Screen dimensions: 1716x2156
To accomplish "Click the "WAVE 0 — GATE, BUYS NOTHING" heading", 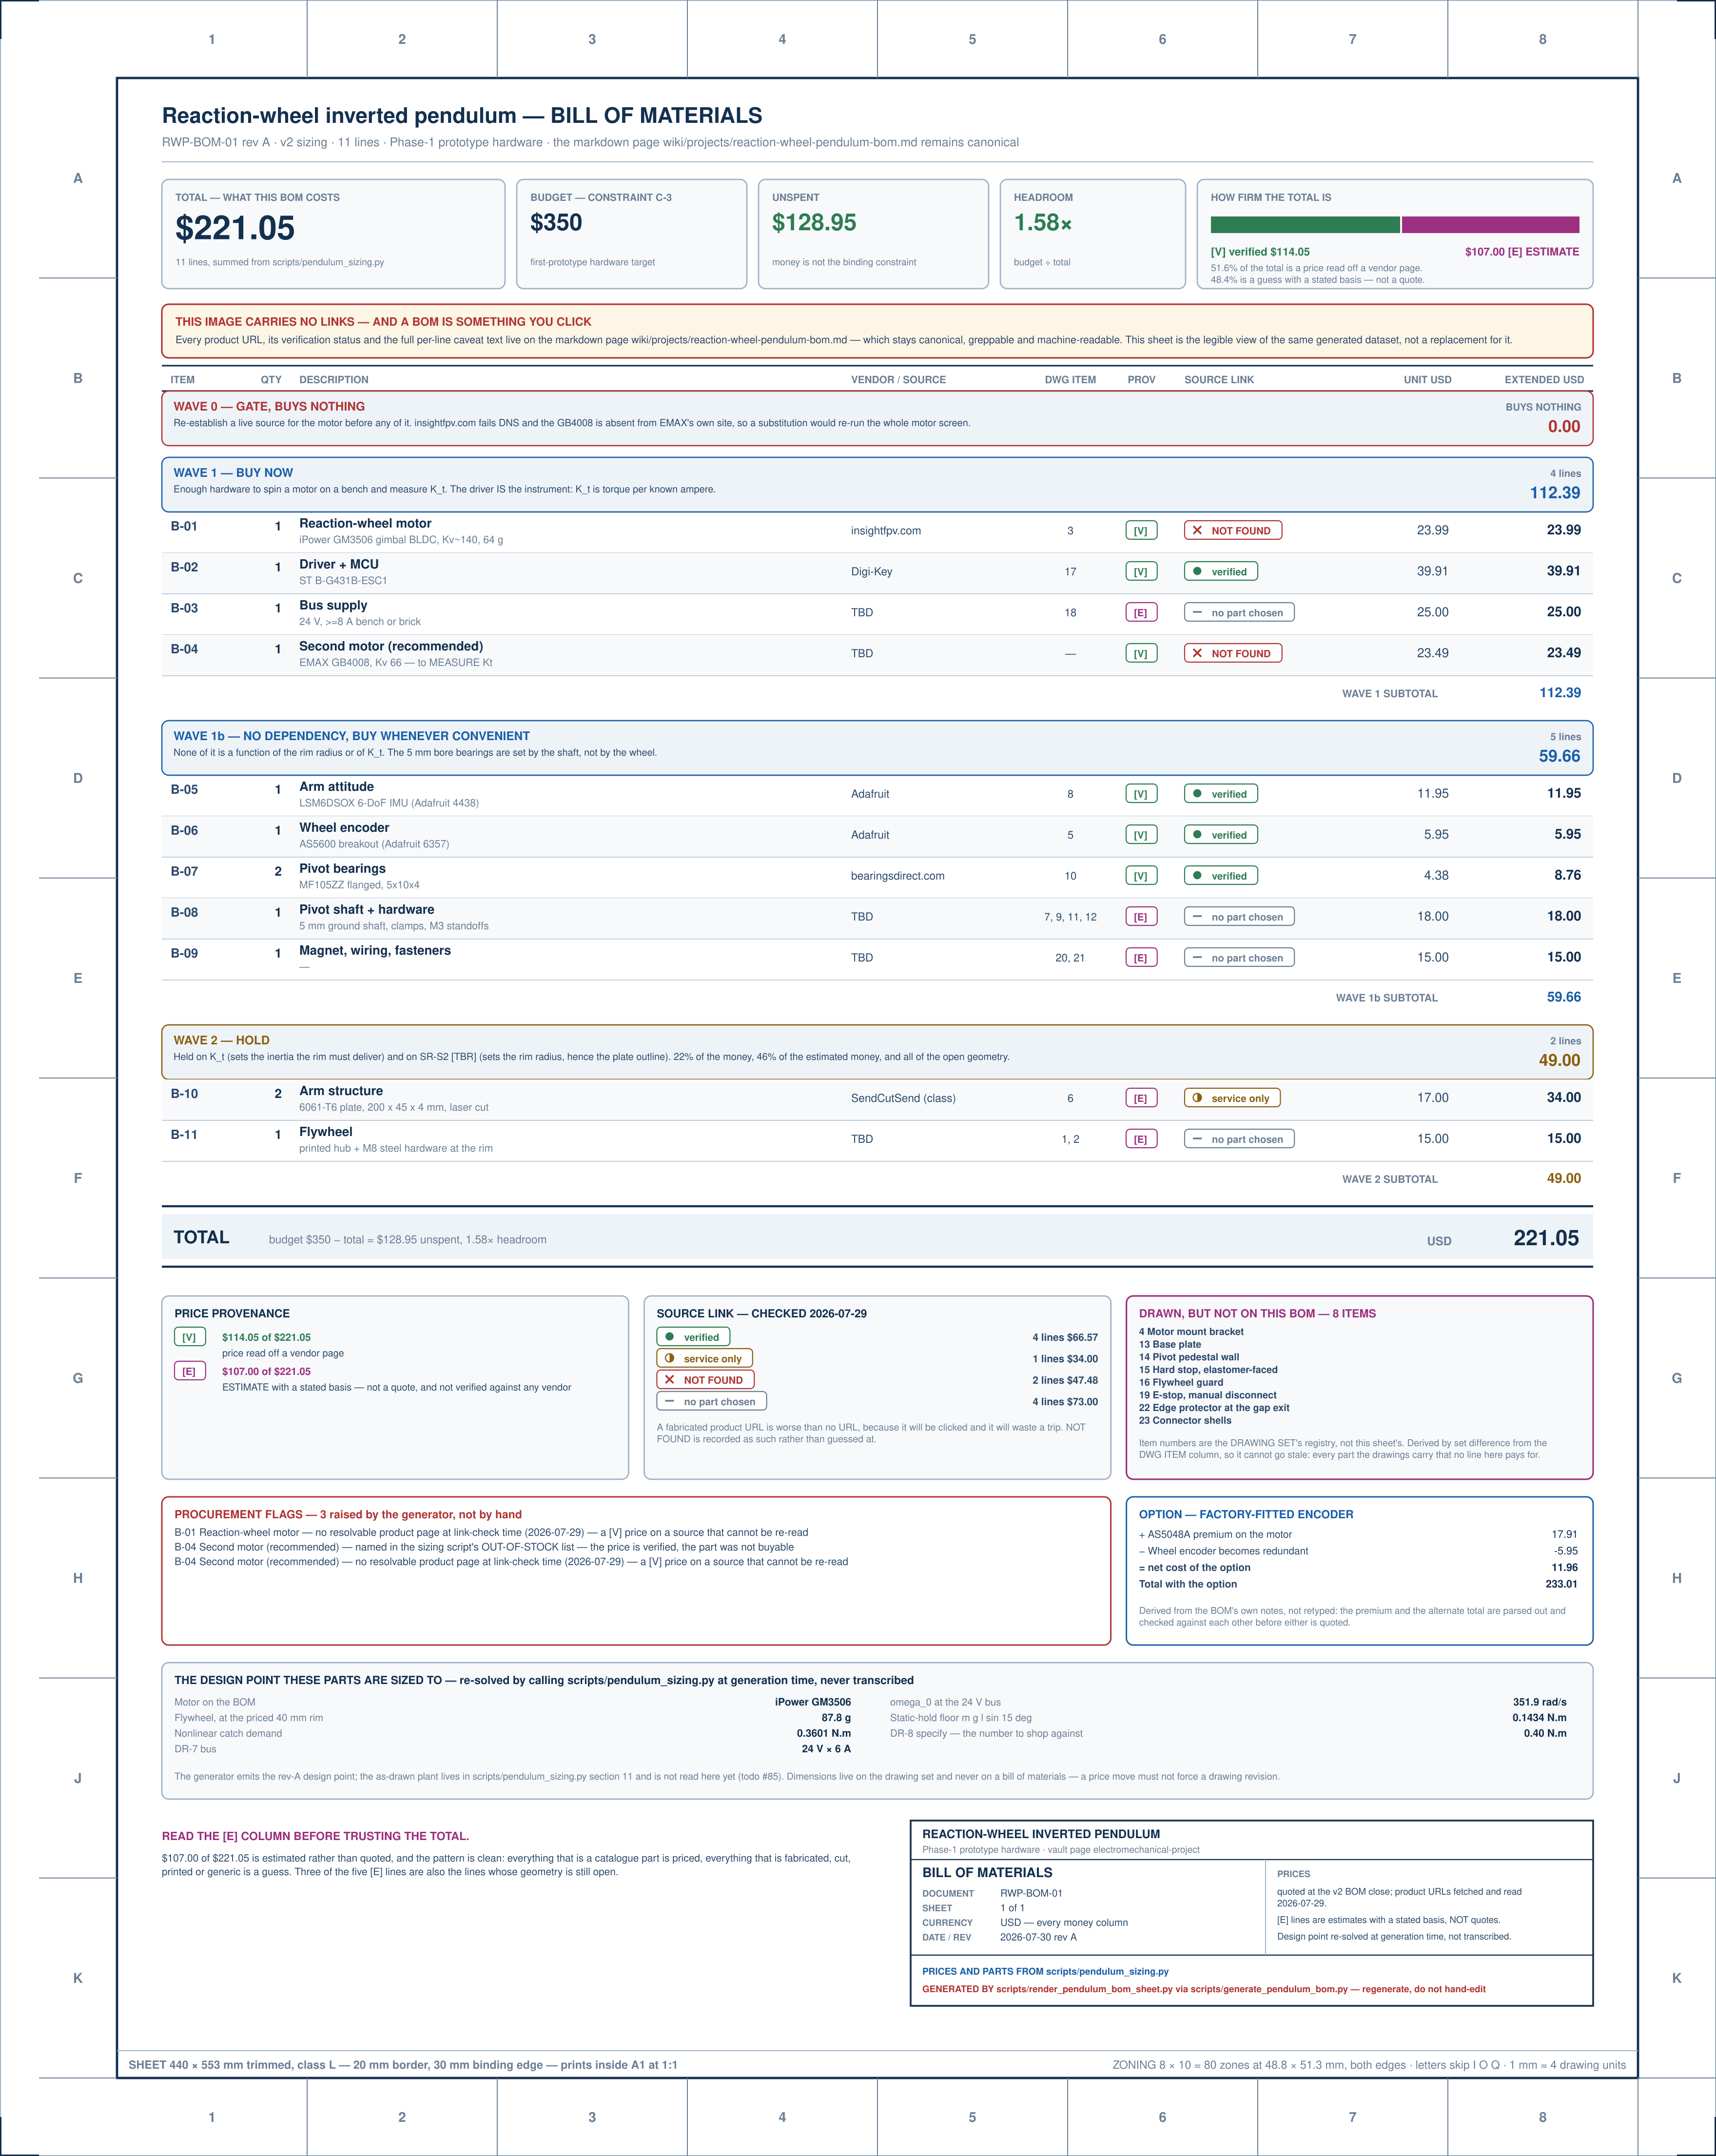I will click(269, 407).
